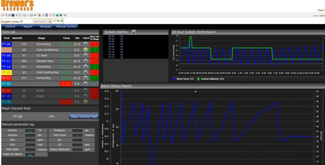Click the green plus add-view icon
325x165 pixels.
point(61,21)
